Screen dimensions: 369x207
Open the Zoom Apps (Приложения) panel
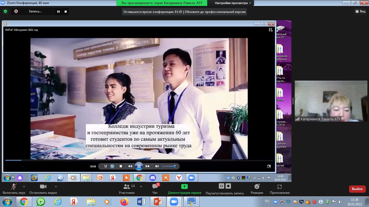click(x=280, y=189)
